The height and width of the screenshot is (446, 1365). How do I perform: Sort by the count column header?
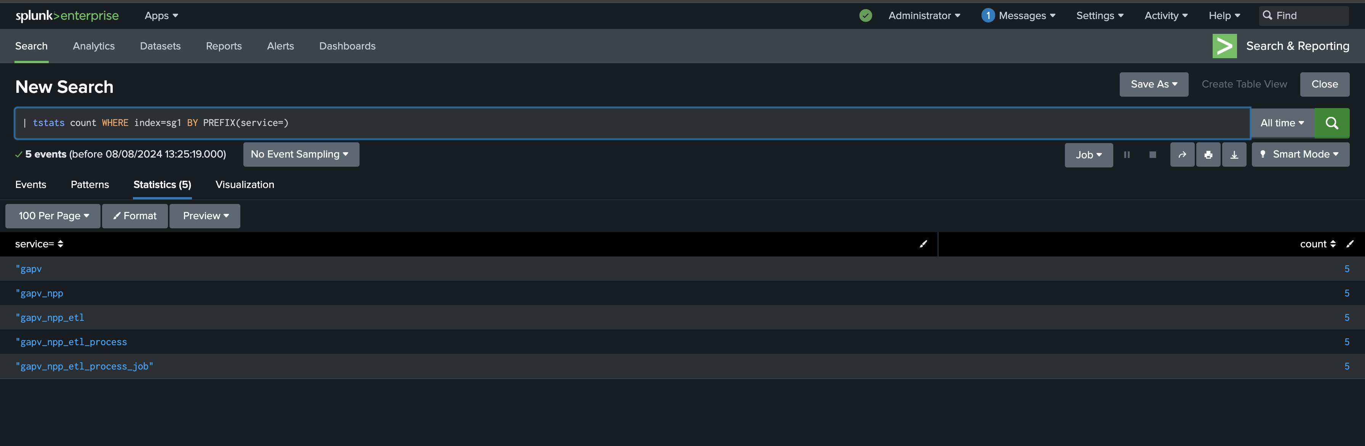point(1317,244)
